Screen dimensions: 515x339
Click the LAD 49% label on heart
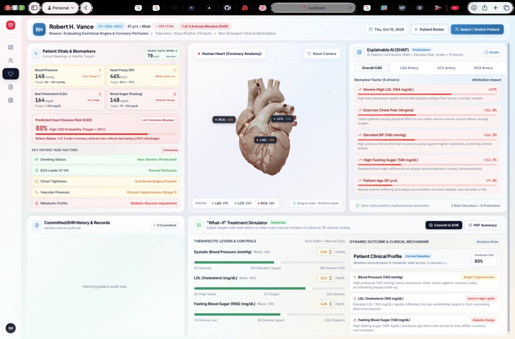[265, 140]
